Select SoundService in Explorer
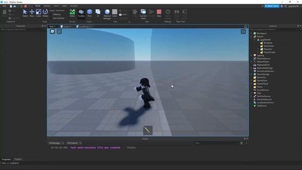Image resolution: width=302 pixels, height=170 pixels. 262,90
